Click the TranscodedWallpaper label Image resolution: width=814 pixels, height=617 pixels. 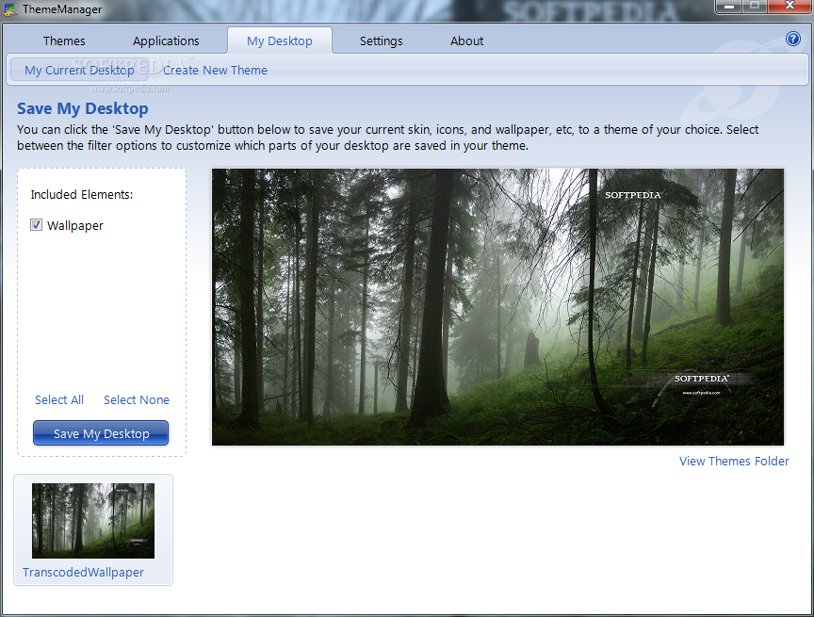click(x=83, y=572)
